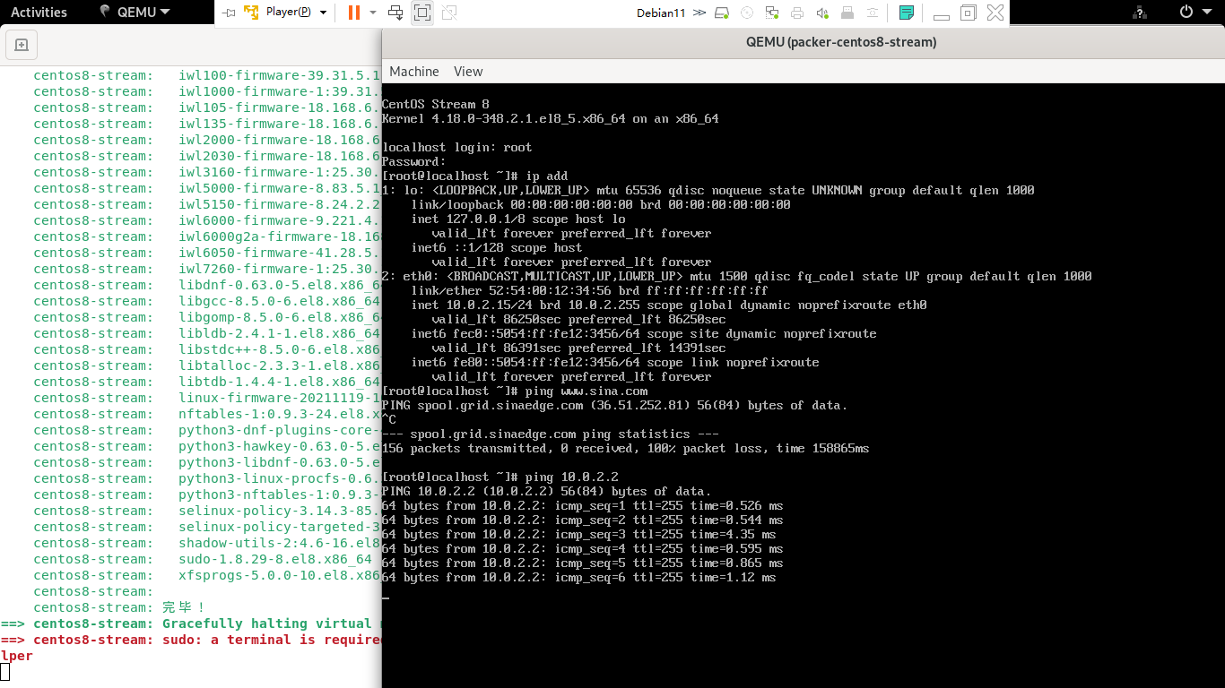Open the QEMU application menu in top bar

coord(135,13)
